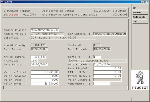Focus the Valor Bonus field
Image resolution: width=150 pixels, height=102 pixels.
point(45,84)
